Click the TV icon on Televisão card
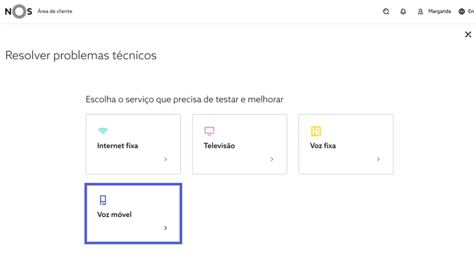 click(209, 131)
